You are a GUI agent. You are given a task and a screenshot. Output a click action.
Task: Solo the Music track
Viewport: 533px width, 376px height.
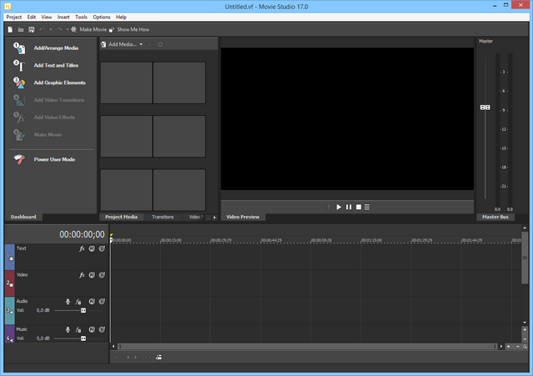[101, 329]
